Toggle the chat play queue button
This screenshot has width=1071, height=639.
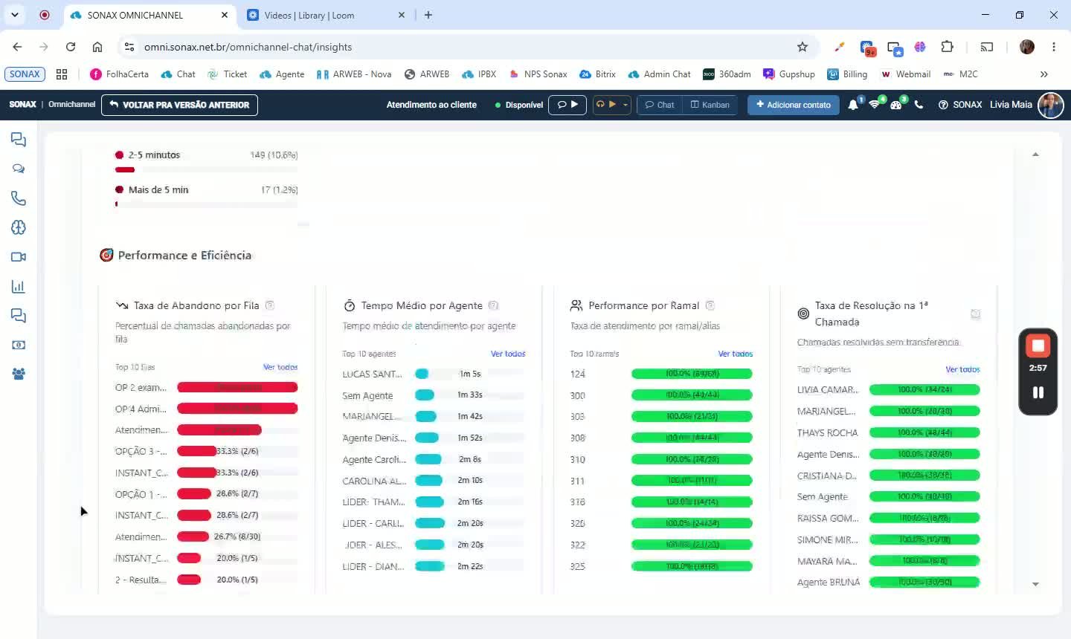[x=567, y=105]
